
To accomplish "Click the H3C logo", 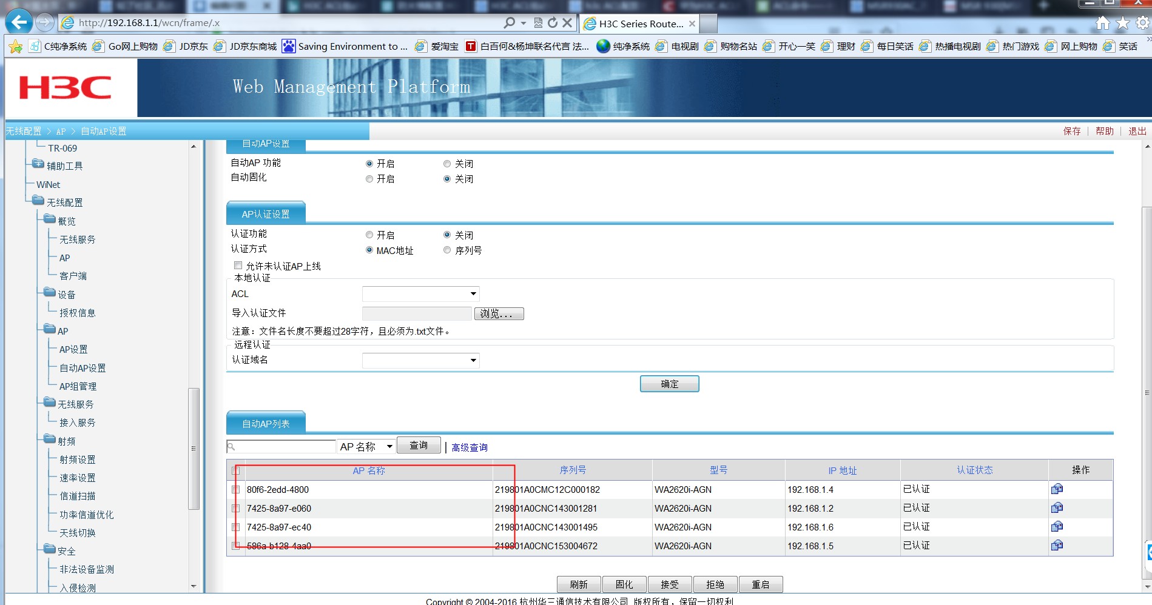I will click(66, 88).
